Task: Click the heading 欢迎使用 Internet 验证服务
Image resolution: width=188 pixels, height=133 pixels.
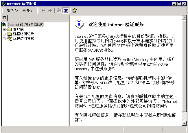Action: 116,25
